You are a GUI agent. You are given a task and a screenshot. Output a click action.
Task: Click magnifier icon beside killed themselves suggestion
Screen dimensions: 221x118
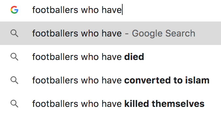point(14,104)
